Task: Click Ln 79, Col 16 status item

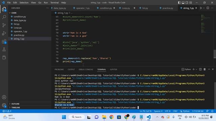Action: tap(145, 111)
